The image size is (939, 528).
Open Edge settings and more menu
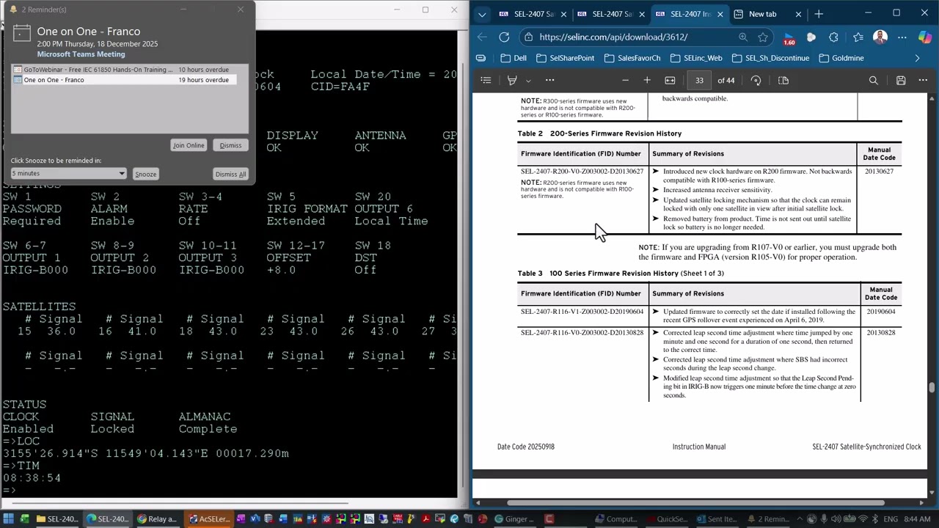tap(902, 37)
